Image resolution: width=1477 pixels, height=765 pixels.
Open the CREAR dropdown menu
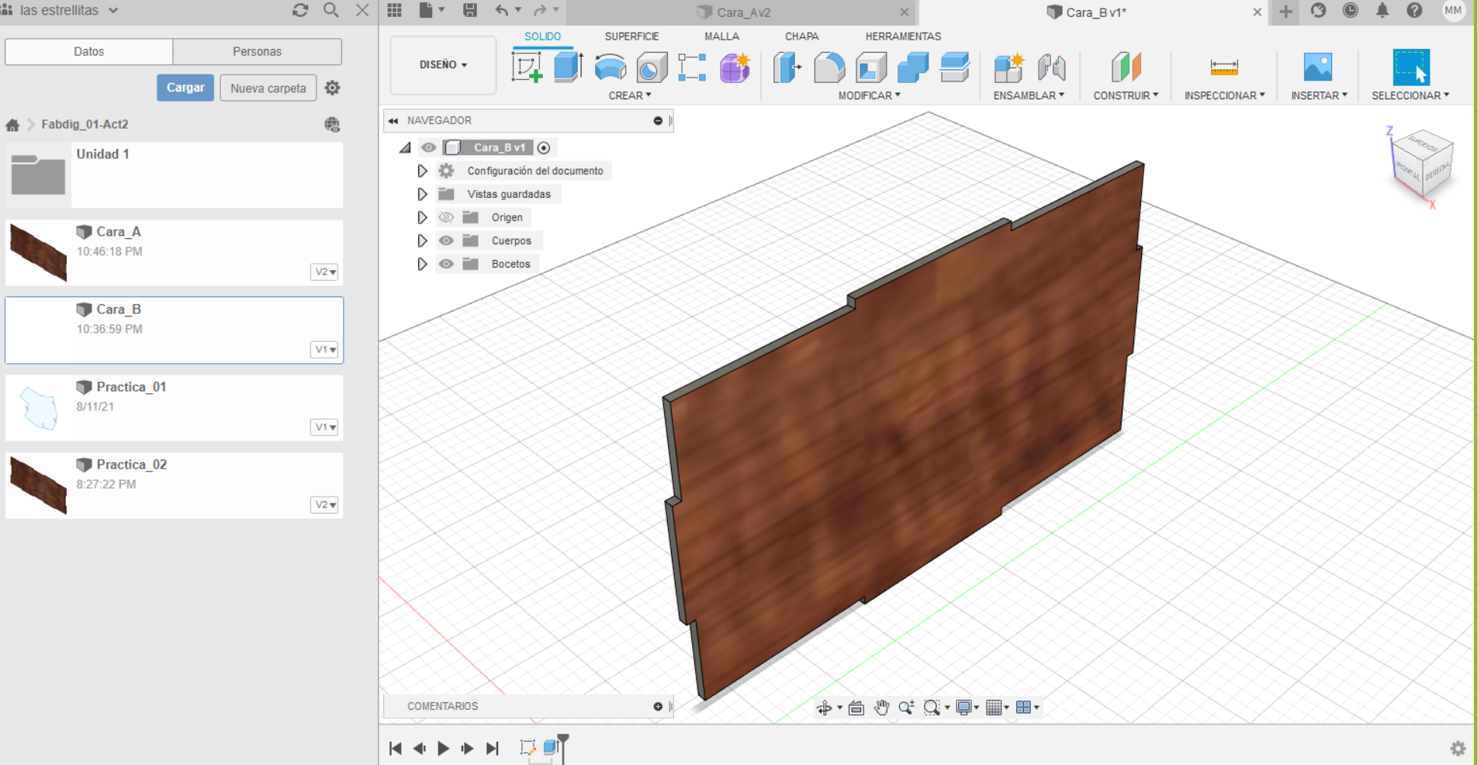[x=630, y=95]
